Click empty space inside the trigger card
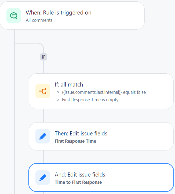Screen dimensions: 175x194 pyautogui.click(x=117, y=16)
